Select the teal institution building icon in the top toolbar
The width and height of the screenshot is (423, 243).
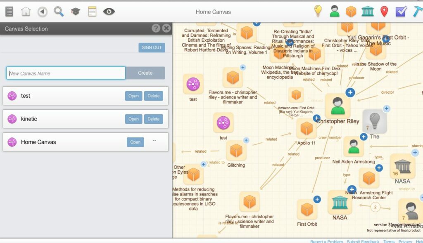coord(368,12)
